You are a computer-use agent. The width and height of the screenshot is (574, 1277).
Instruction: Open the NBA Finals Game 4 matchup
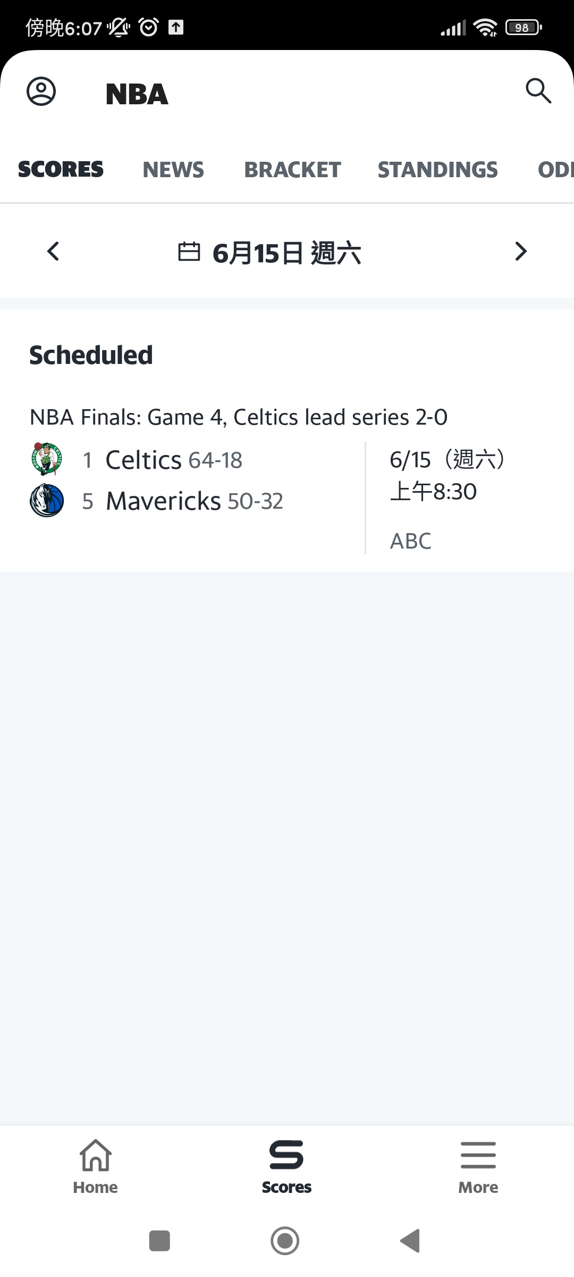click(x=239, y=417)
